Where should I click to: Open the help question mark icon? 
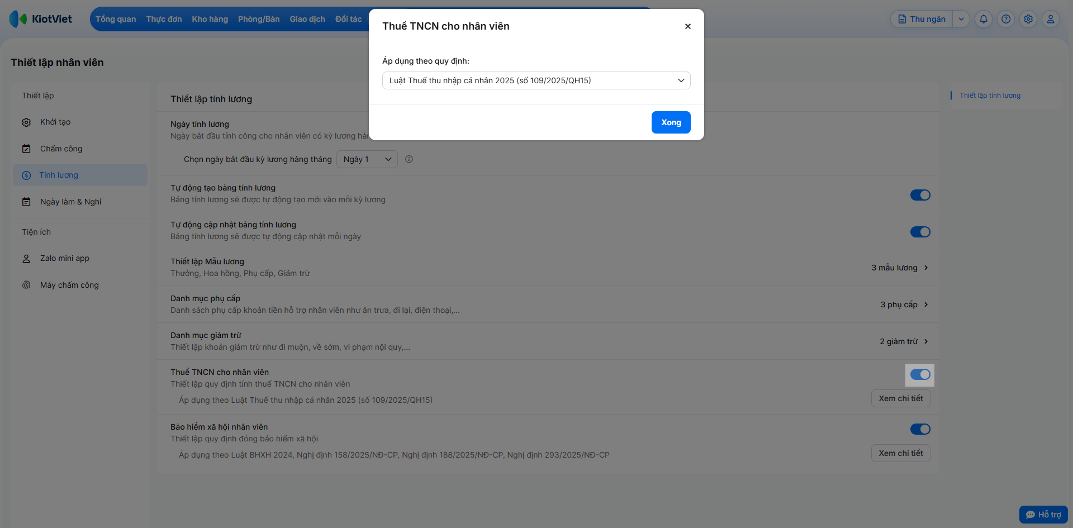[x=1006, y=19]
